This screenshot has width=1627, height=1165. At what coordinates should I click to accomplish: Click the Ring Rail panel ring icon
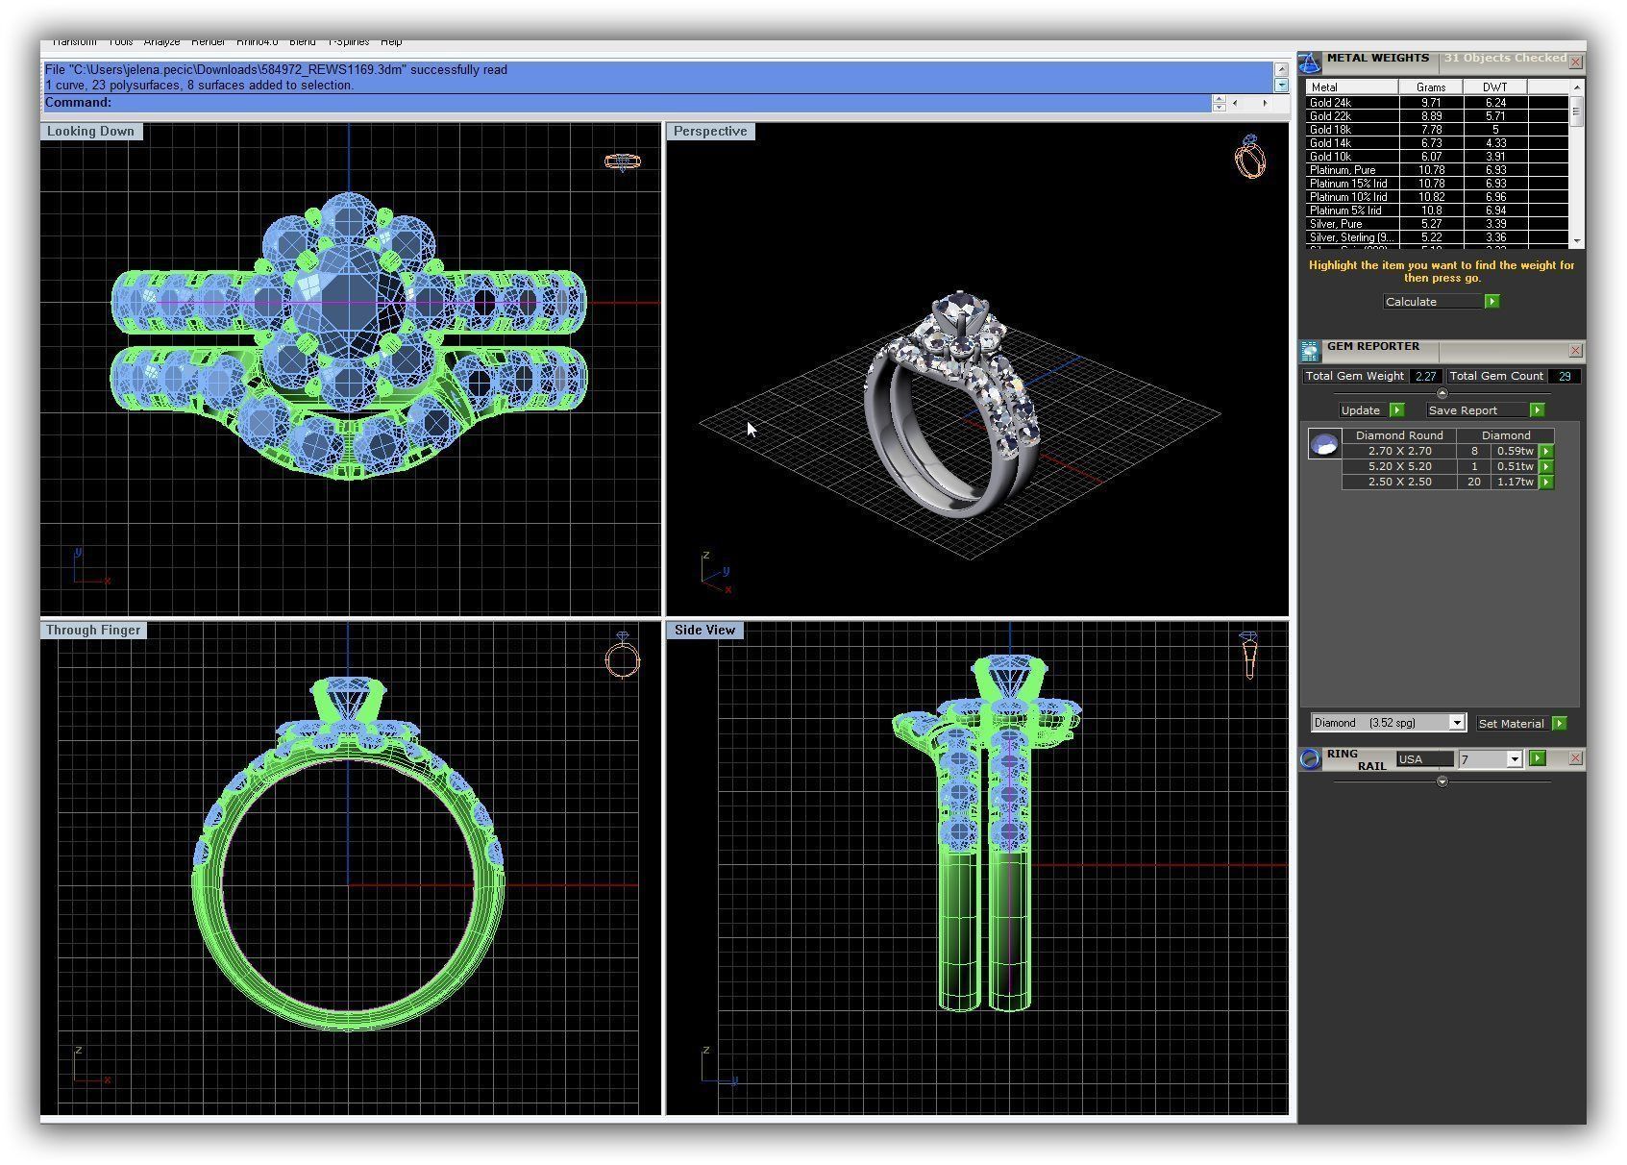(1310, 759)
